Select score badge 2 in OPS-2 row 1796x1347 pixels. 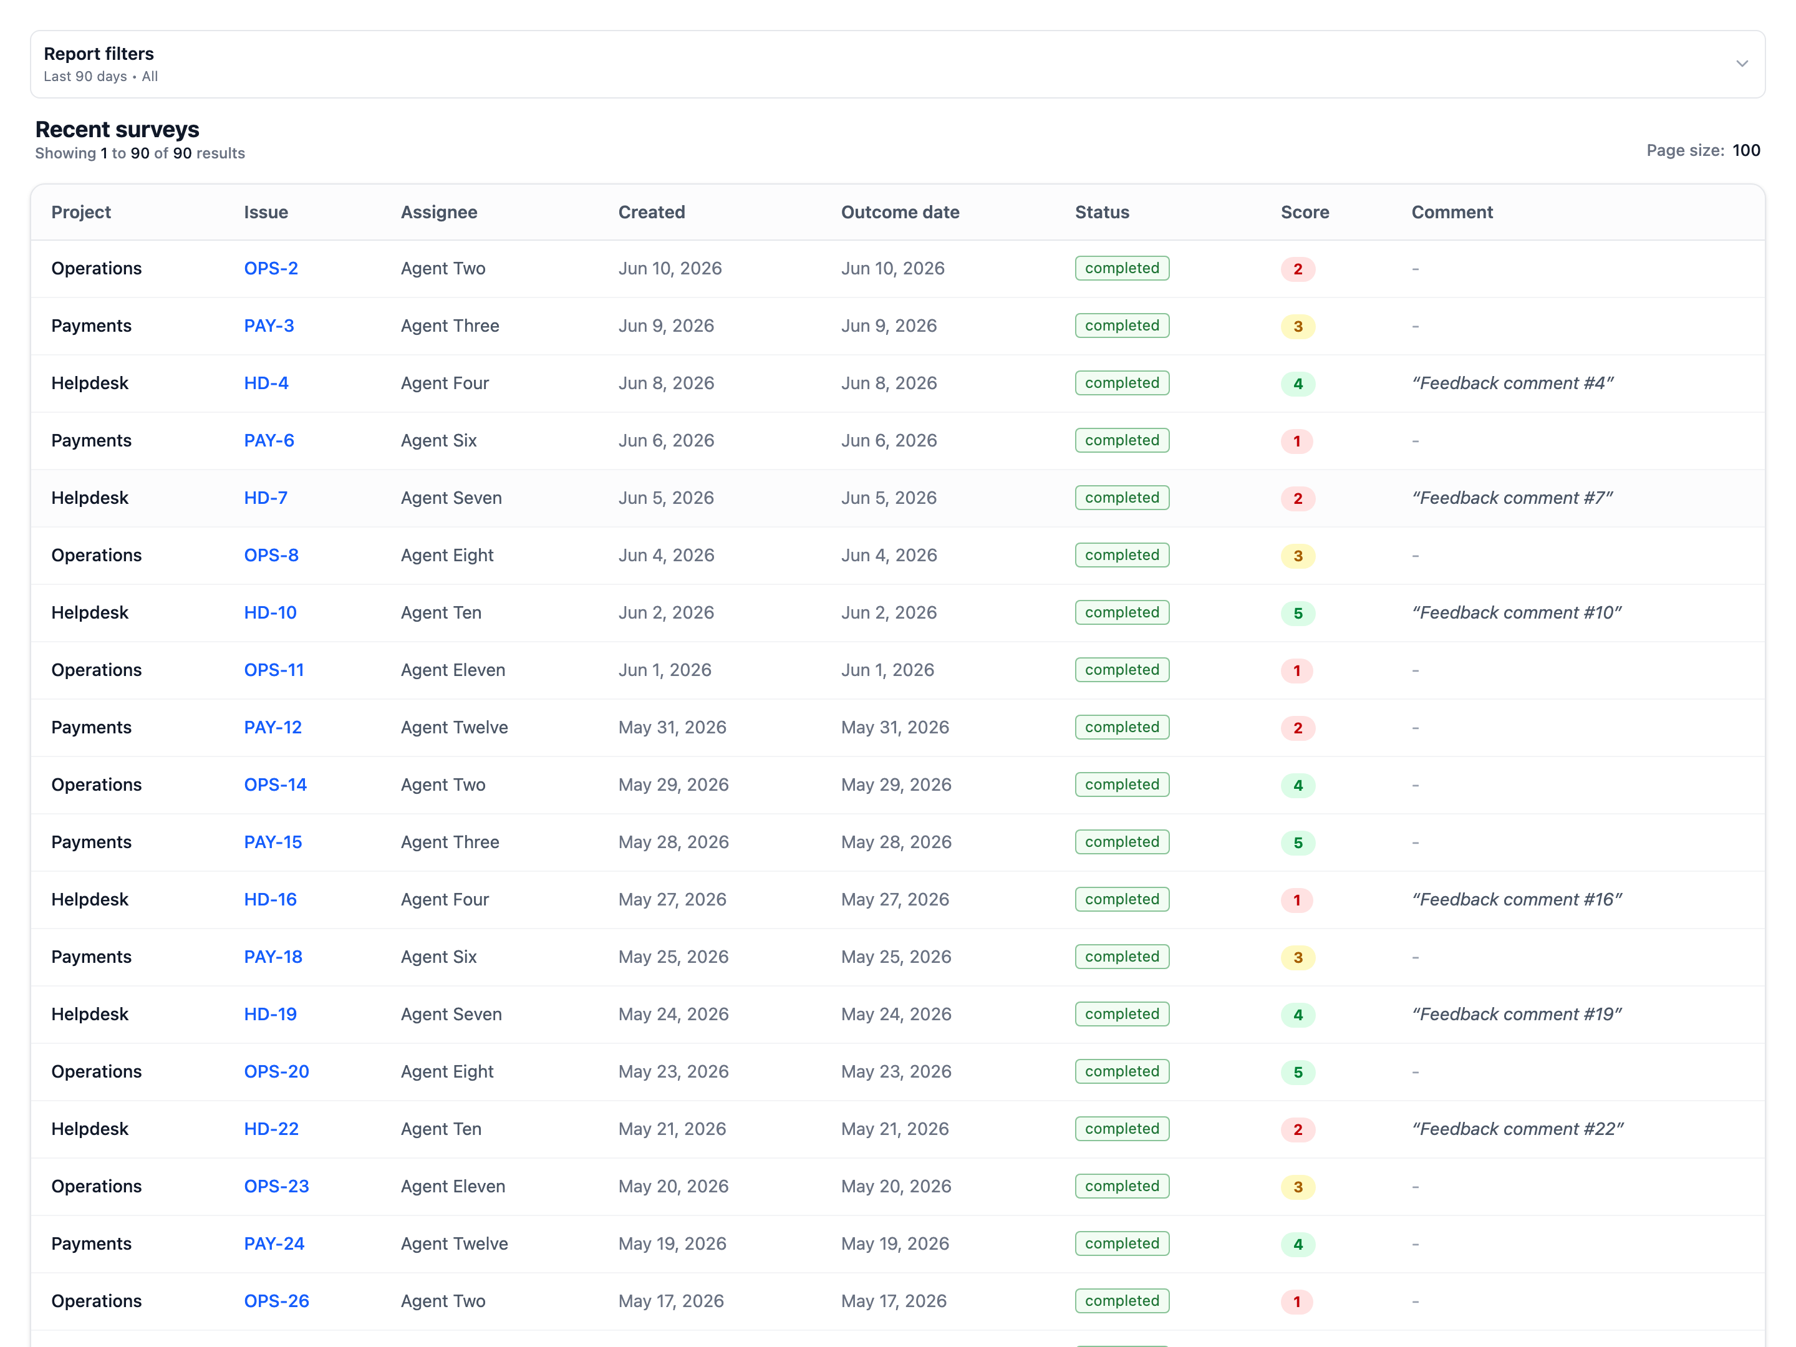(x=1298, y=269)
